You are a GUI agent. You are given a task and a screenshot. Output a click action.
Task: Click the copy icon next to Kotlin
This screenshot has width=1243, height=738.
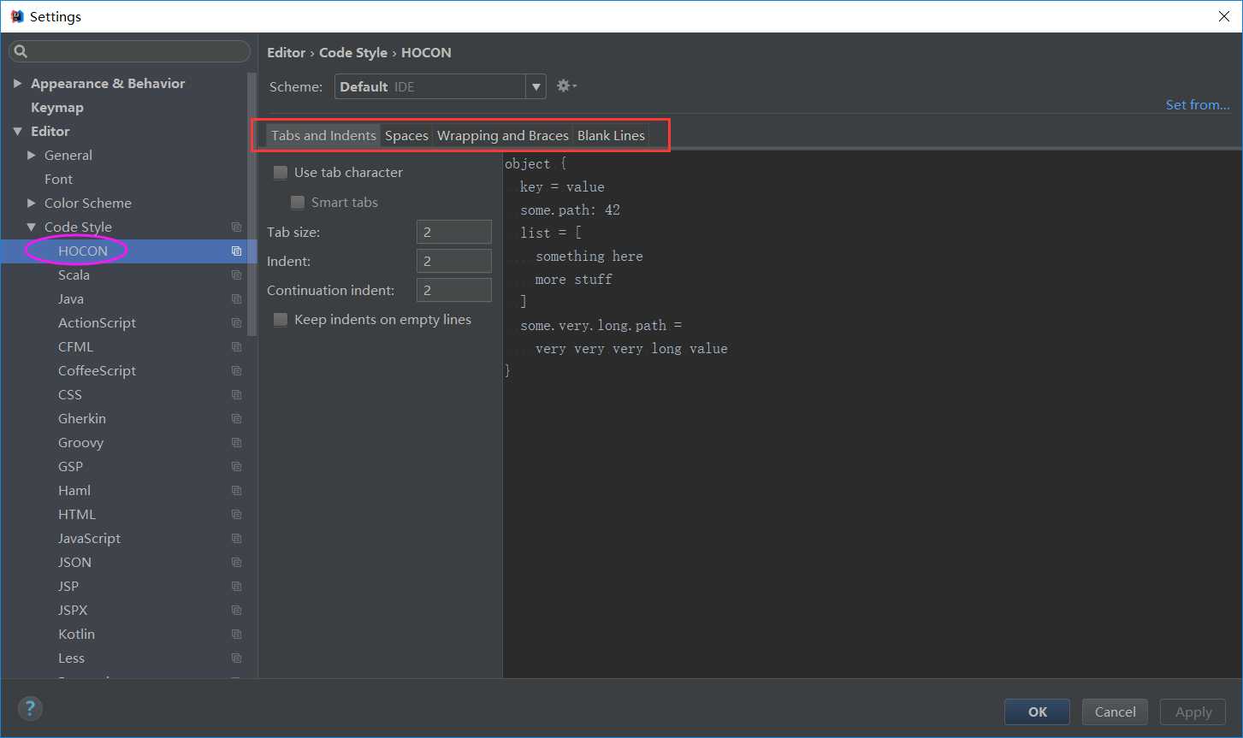(x=237, y=634)
